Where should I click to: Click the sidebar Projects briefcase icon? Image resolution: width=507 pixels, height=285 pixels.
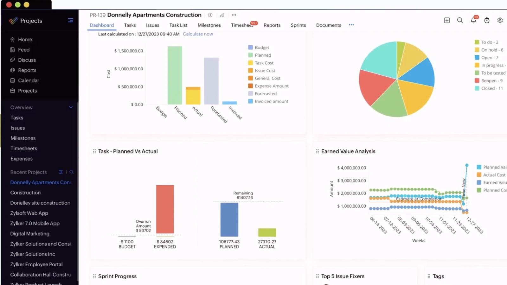pos(13,91)
